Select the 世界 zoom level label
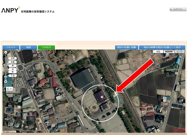Image resolution: width=187 pixels, height=140 pixels. [x=13, y=58]
